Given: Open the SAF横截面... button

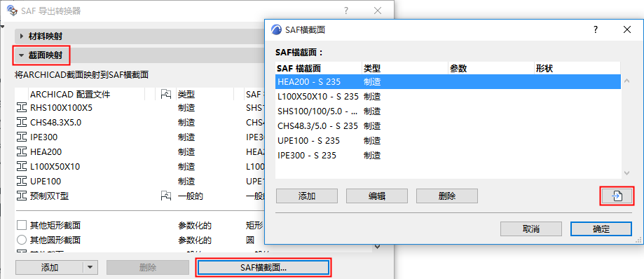Looking at the screenshot, I should coord(263,268).
